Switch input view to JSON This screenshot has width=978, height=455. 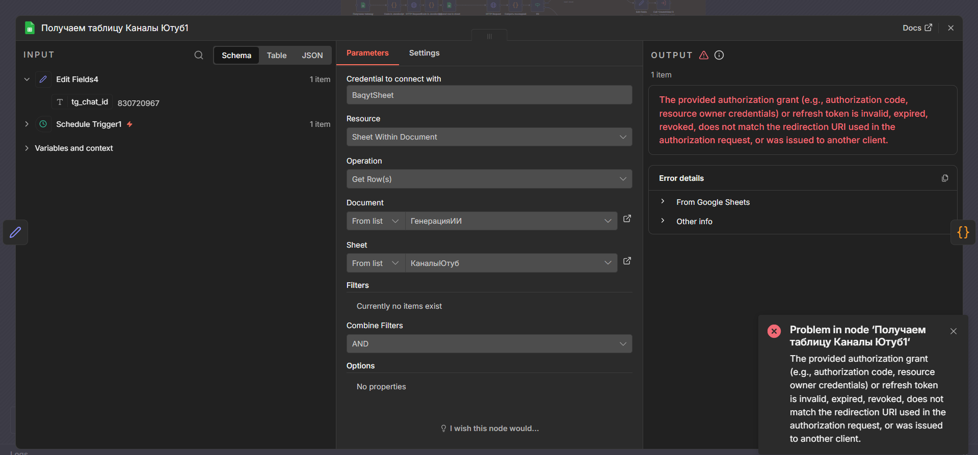coord(312,55)
